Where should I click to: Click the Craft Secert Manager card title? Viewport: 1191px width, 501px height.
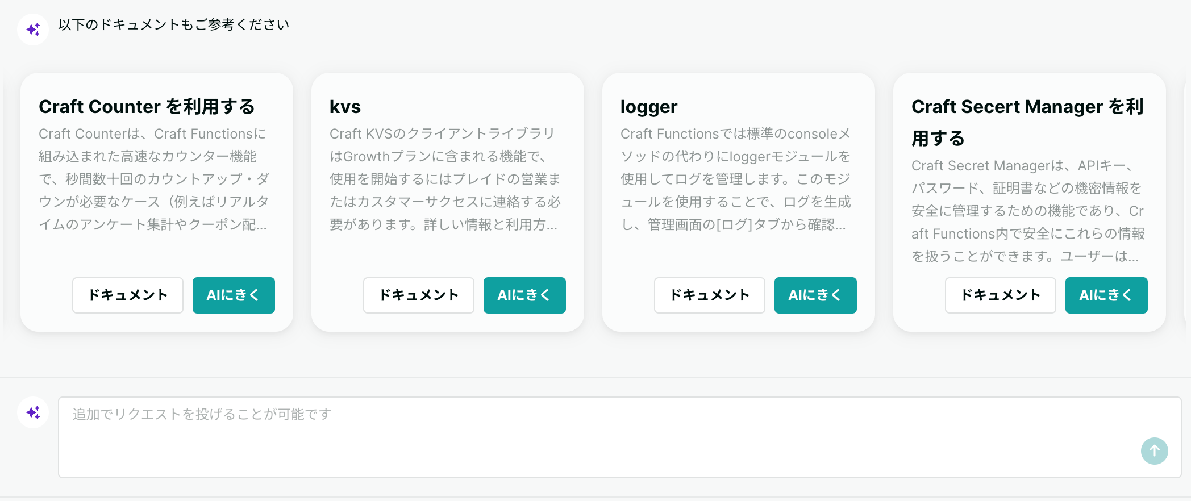(1027, 122)
